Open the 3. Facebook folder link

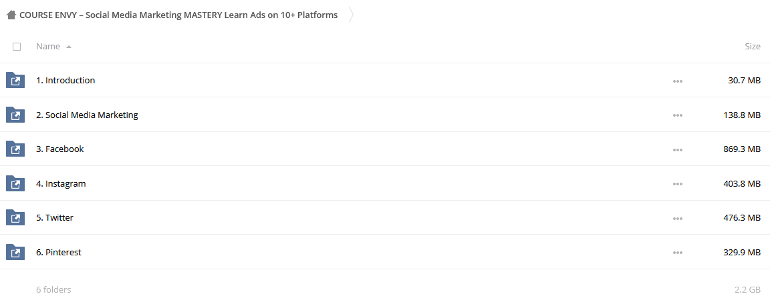pyautogui.click(x=60, y=149)
